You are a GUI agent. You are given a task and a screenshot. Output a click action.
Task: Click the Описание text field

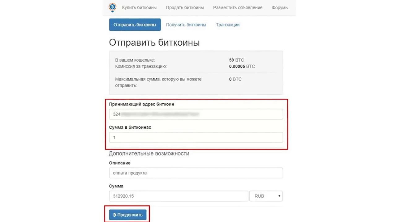196,173
